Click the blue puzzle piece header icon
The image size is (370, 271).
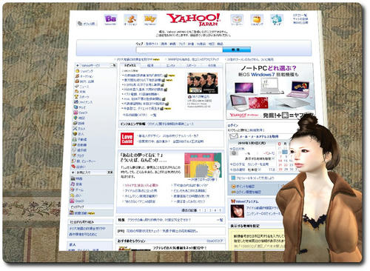[x=277, y=19]
